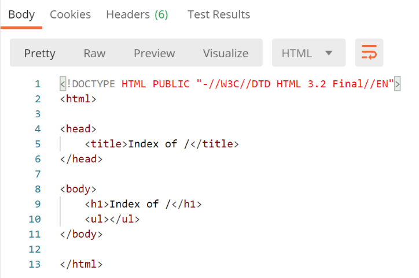419x278 pixels.
Task: Open the Visualize view
Action: point(225,53)
